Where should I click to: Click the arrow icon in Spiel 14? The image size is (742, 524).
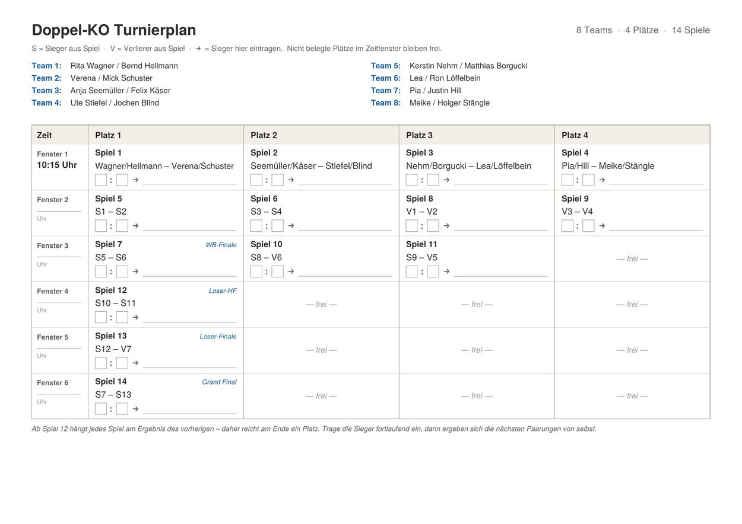135,408
